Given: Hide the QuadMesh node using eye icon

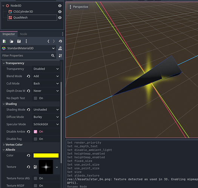Looking at the screenshot, I should [60, 18].
